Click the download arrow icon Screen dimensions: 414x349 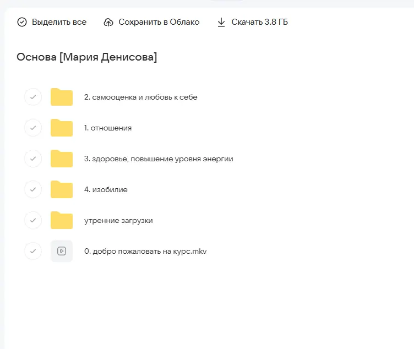coord(221,23)
